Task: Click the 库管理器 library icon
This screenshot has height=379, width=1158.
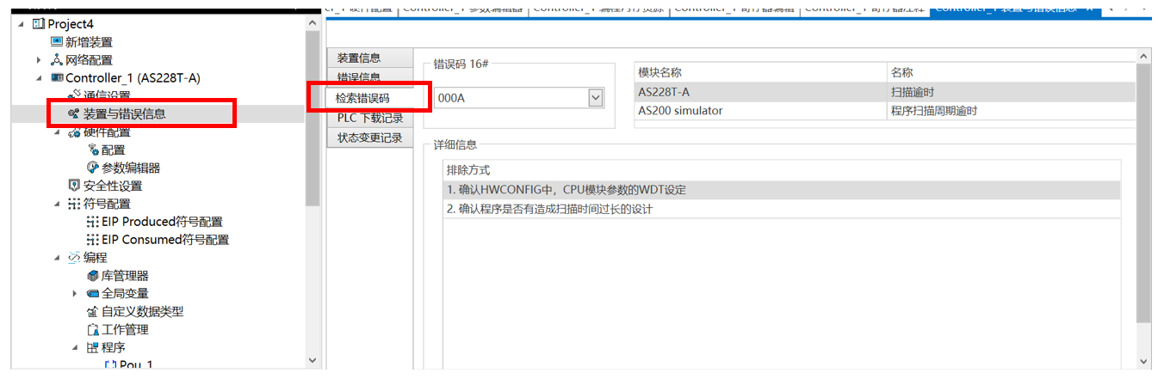Action: (x=93, y=276)
